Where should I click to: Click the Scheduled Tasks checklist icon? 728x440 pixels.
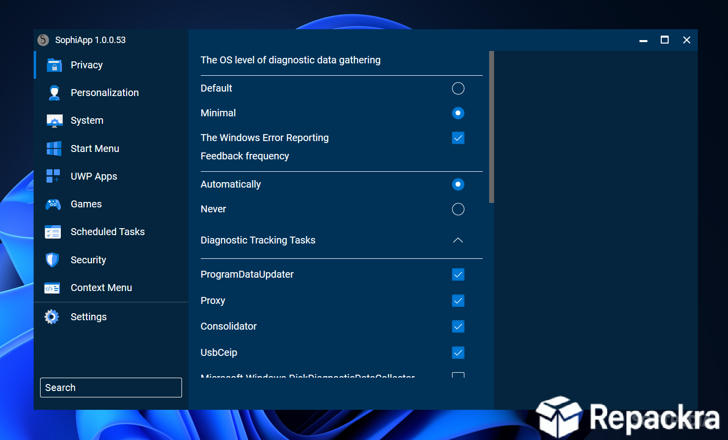pos(53,232)
